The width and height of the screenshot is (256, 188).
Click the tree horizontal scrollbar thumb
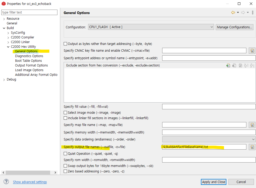tap(28, 172)
